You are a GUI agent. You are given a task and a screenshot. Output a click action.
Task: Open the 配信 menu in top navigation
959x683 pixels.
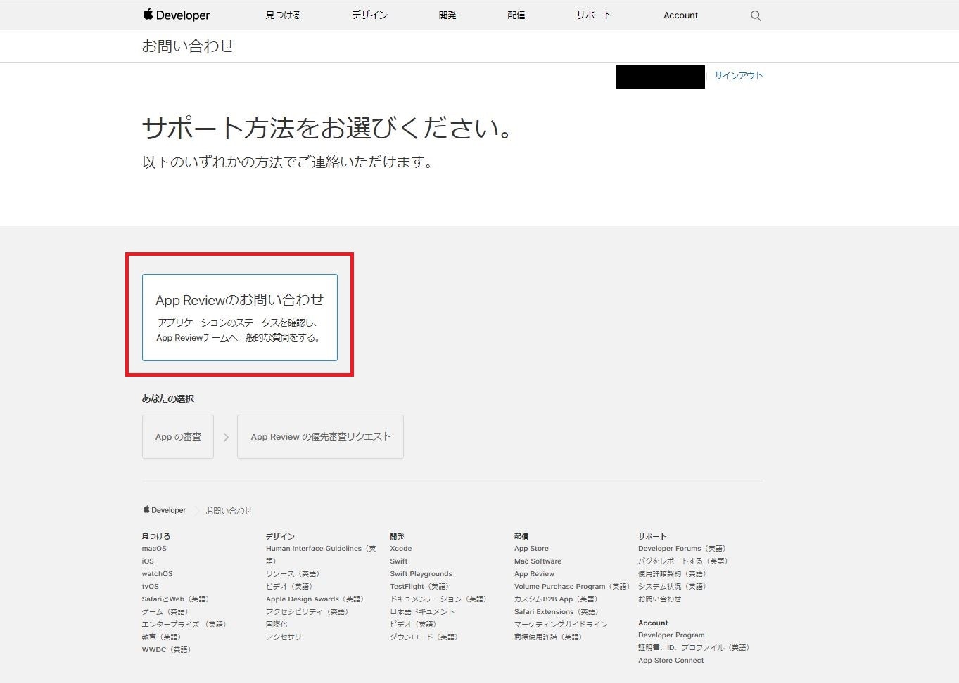click(x=516, y=15)
